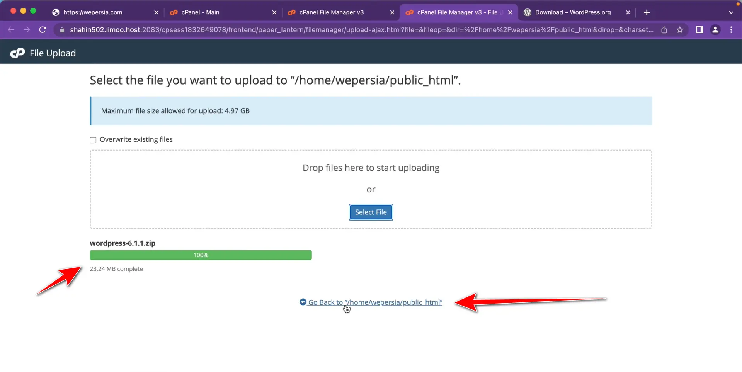Close the cPanel - Main tab
742x372 pixels.
coord(274,12)
